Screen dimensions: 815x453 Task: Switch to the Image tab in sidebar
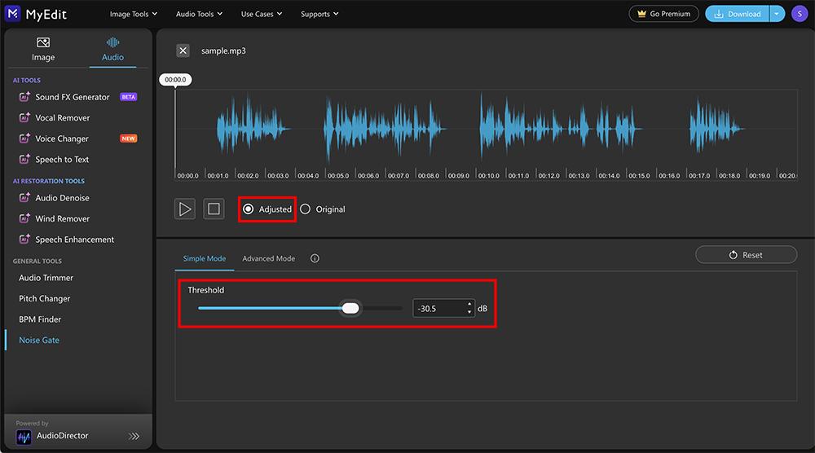[43, 50]
